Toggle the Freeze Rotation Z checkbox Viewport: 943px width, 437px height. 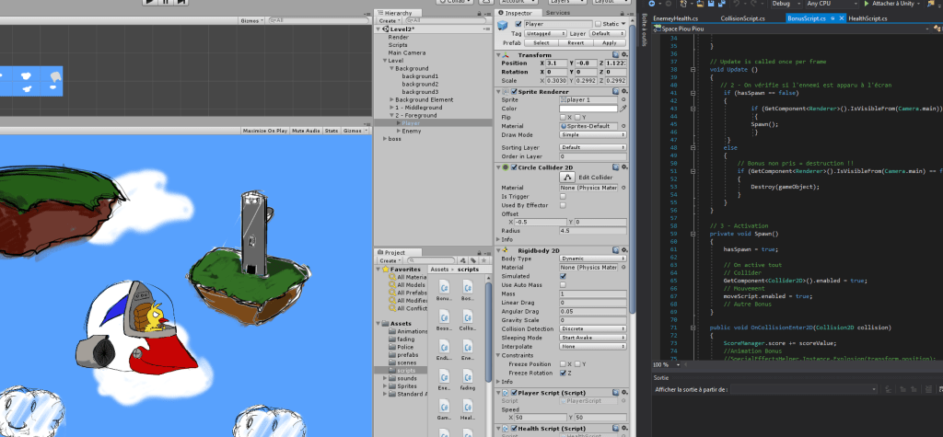tap(564, 373)
